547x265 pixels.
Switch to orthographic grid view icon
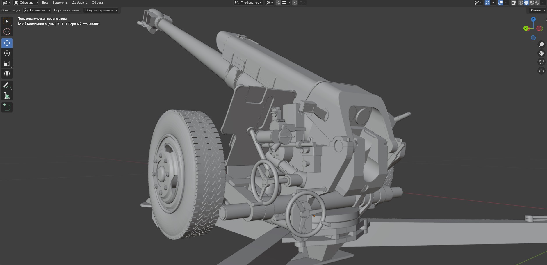point(541,71)
